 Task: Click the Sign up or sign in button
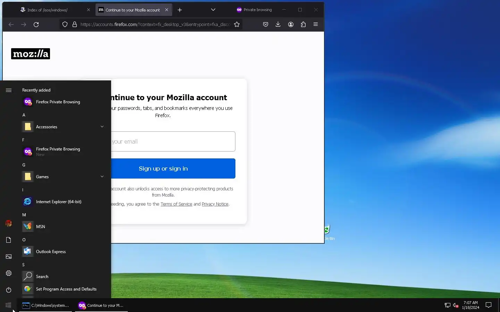click(x=173, y=168)
